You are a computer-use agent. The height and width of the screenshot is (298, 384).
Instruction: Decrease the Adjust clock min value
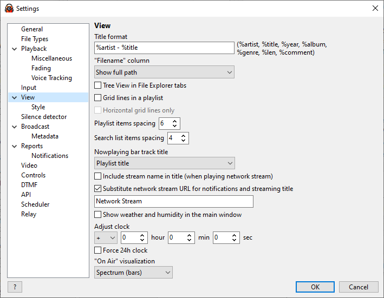tap(189, 240)
